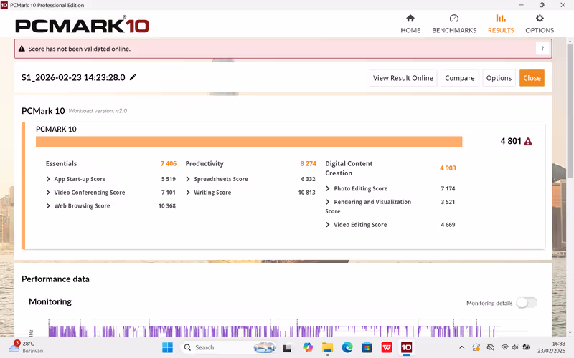Toggle the Monitoring details switch
The height and width of the screenshot is (358, 574).
pyautogui.click(x=526, y=303)
